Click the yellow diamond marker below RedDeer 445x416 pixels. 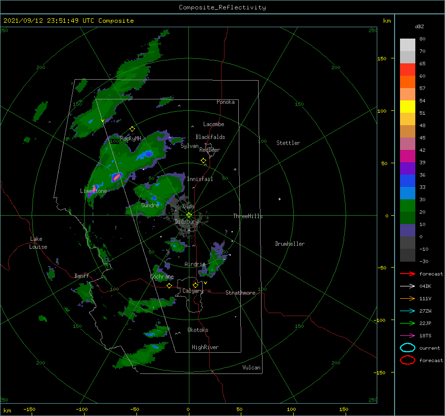[204, 161]
